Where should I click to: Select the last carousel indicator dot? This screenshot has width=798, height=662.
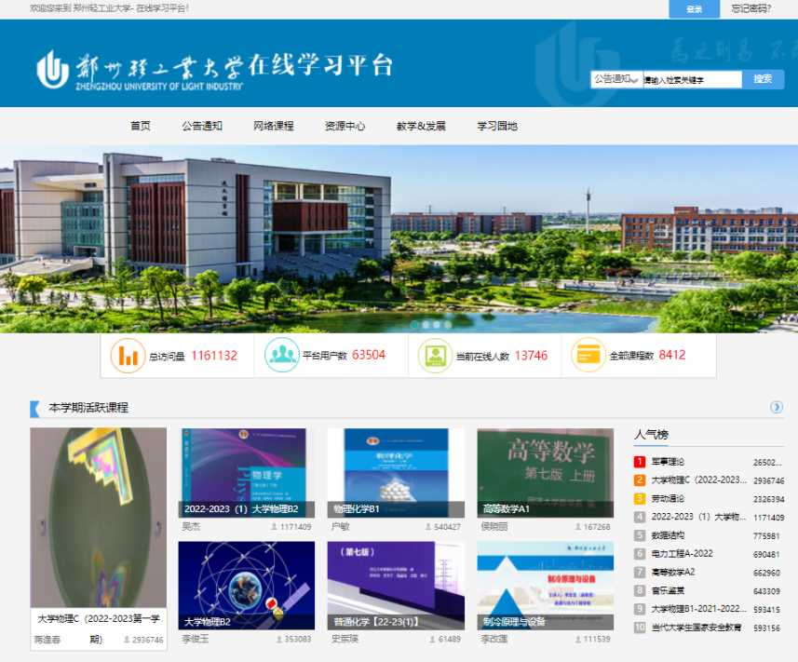pos(448,325)
